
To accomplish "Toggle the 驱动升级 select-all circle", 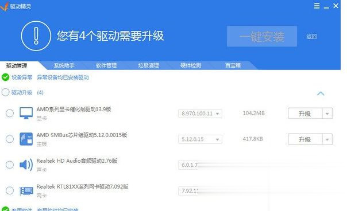I will pyautogui.click(x=5, y=92).
